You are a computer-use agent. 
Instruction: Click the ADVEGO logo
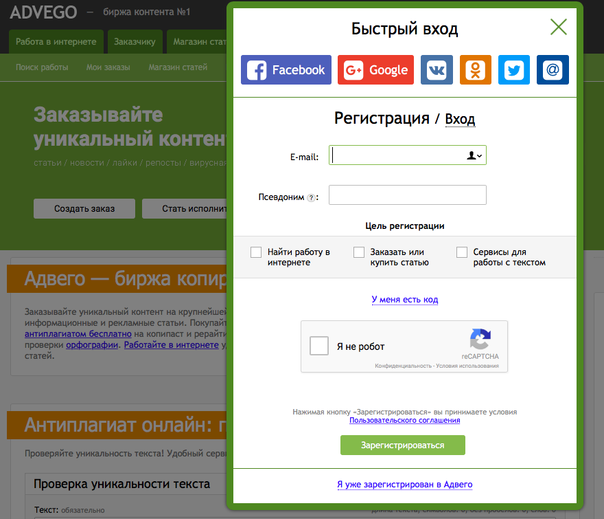pos(43,12)
